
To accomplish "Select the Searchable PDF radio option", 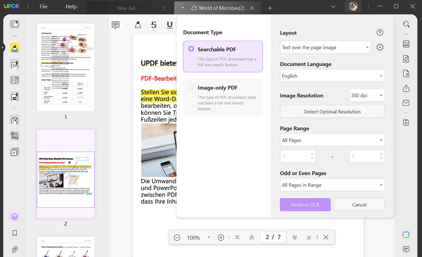I will tap(191, 49).
